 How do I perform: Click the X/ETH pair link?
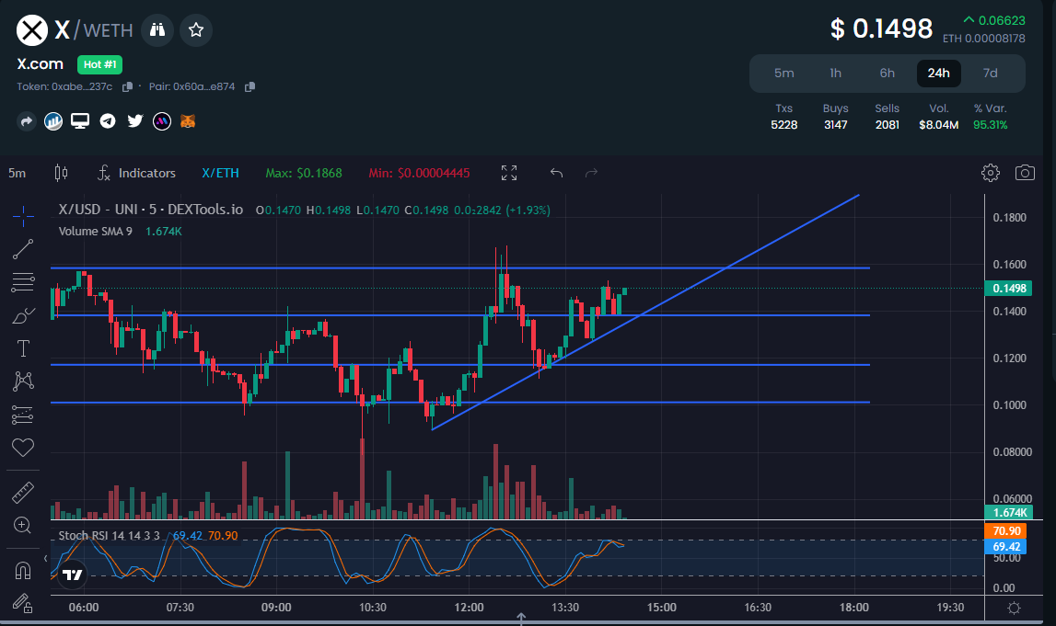[x=220, y=173]
